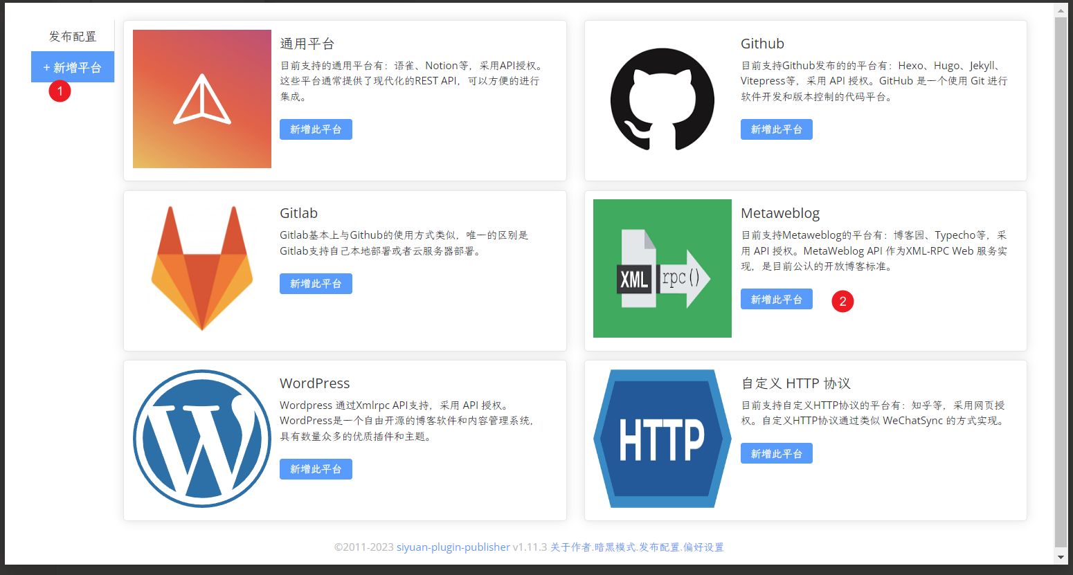Click the 通用平台 card title
The image size is (1073, 575).
[307, 44]
